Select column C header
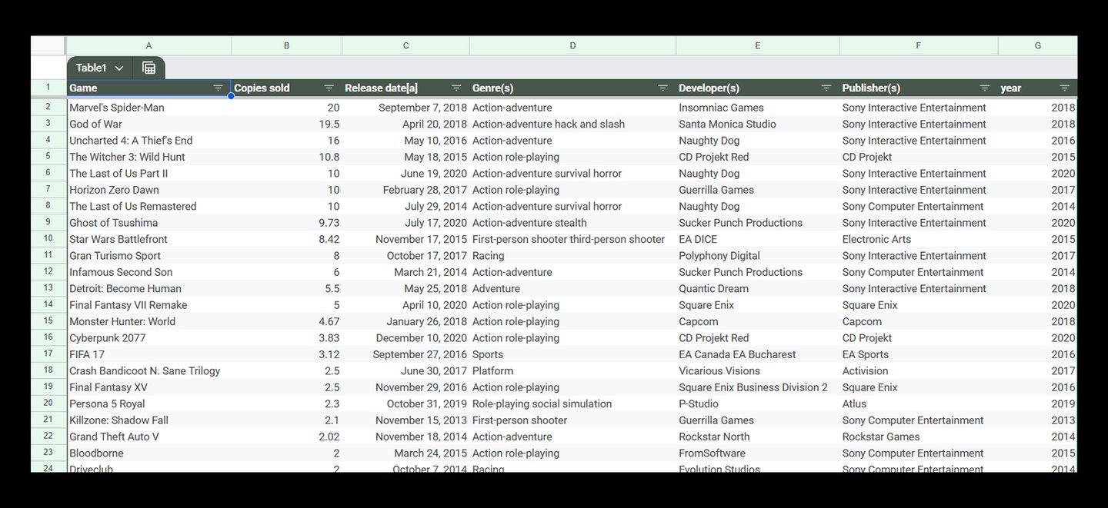The width and height of the screenshot is (1108, 508). point(405,46)
